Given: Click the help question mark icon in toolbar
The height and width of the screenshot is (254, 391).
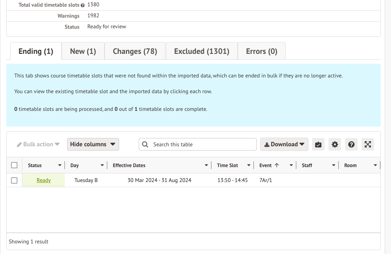Looking at the screenshot, I should pos(351,144).
